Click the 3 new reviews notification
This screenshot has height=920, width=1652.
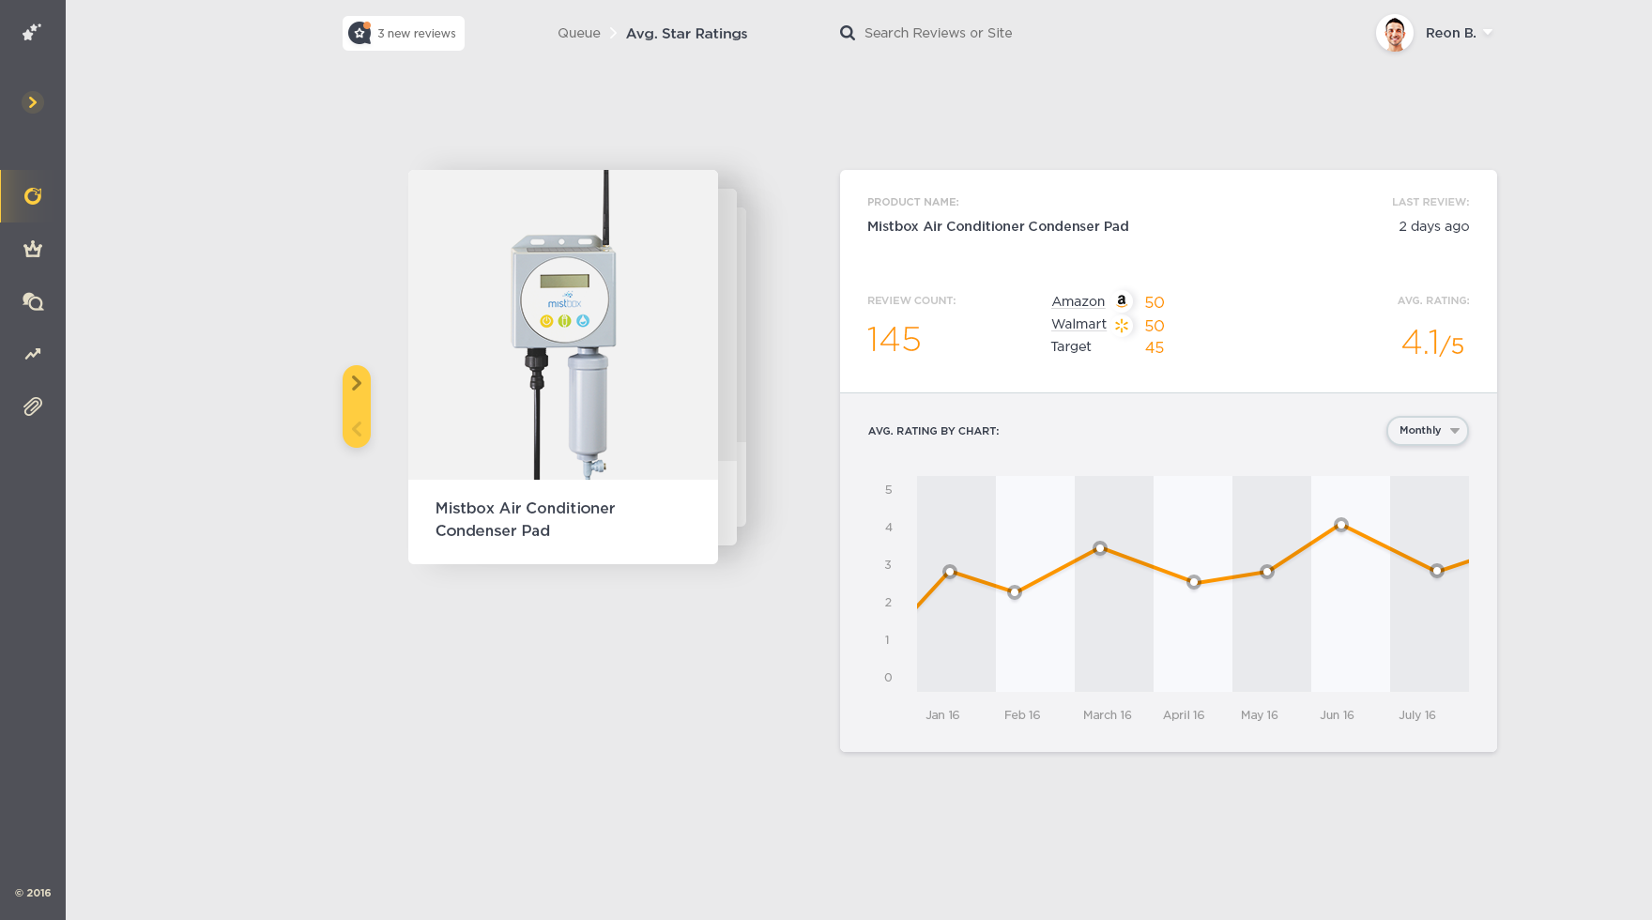click(x=404, y=33)
